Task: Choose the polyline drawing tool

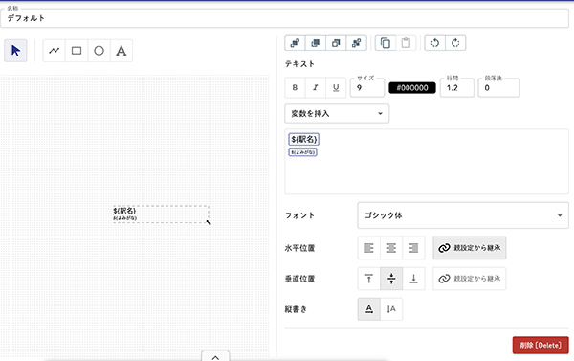Action: [x=55, y=51]
